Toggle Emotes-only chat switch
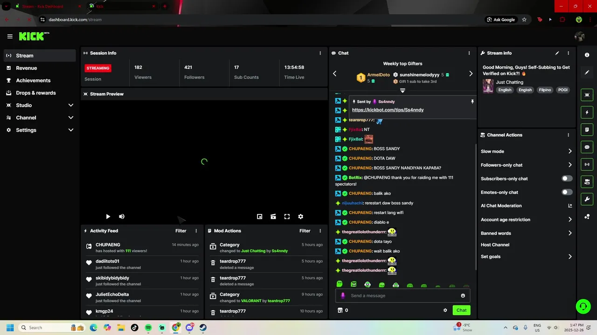This screenshot has height=335, width=597. pyautogui.click(x=567, y=192)
